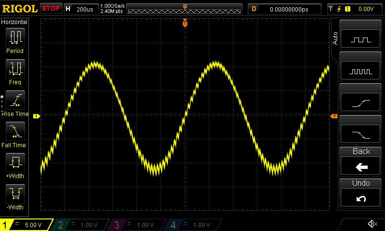
Task: Click the falling edge softkey icon
Action: coord(360,134)
